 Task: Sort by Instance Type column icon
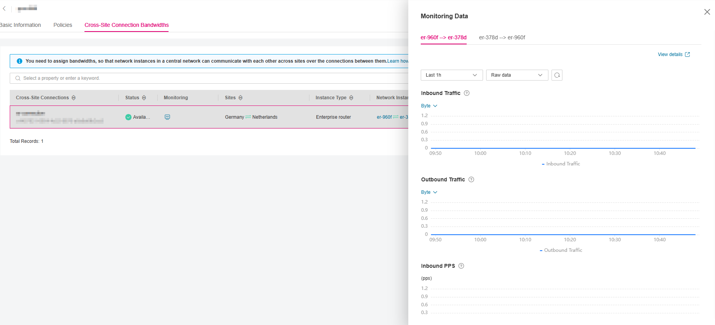351,98
